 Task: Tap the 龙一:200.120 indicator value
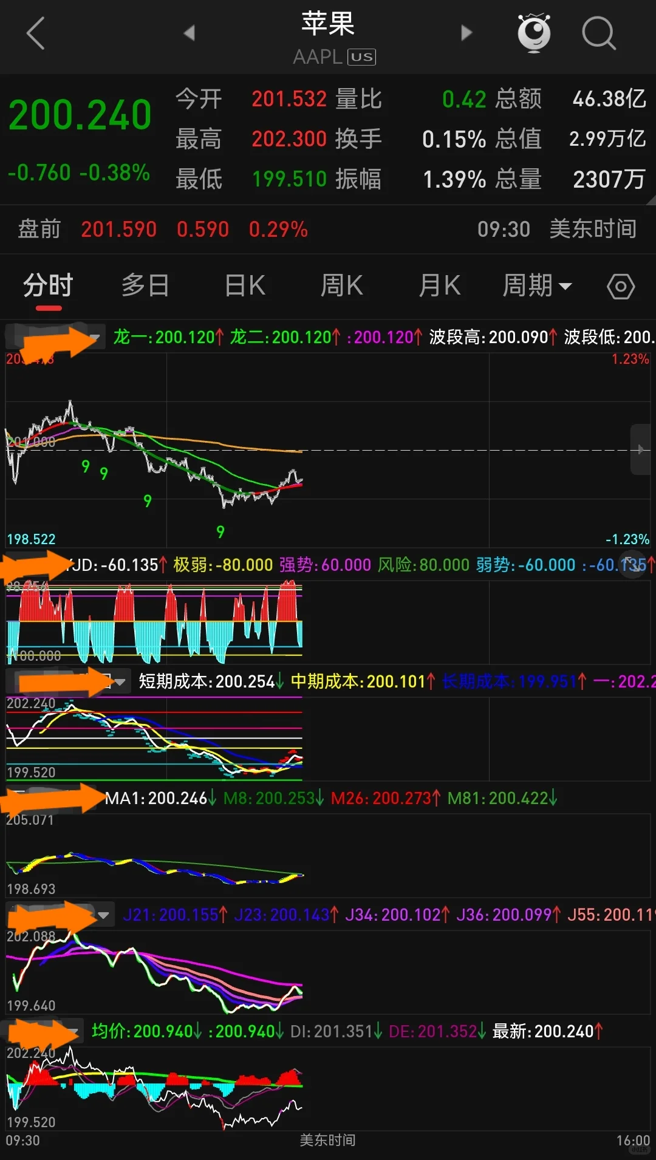[x=168, y=337]
